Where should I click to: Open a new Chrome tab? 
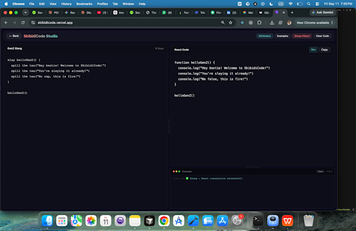[x=292, y=13]
